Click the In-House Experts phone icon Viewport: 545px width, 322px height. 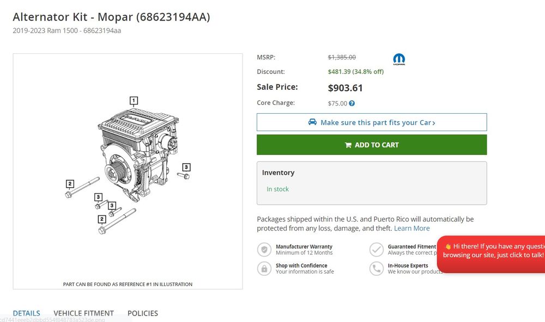click(377, 269)
